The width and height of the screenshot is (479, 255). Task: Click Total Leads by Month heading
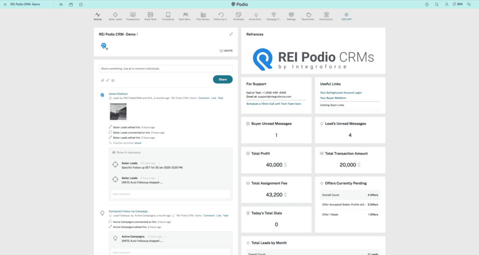coord(269,243)
